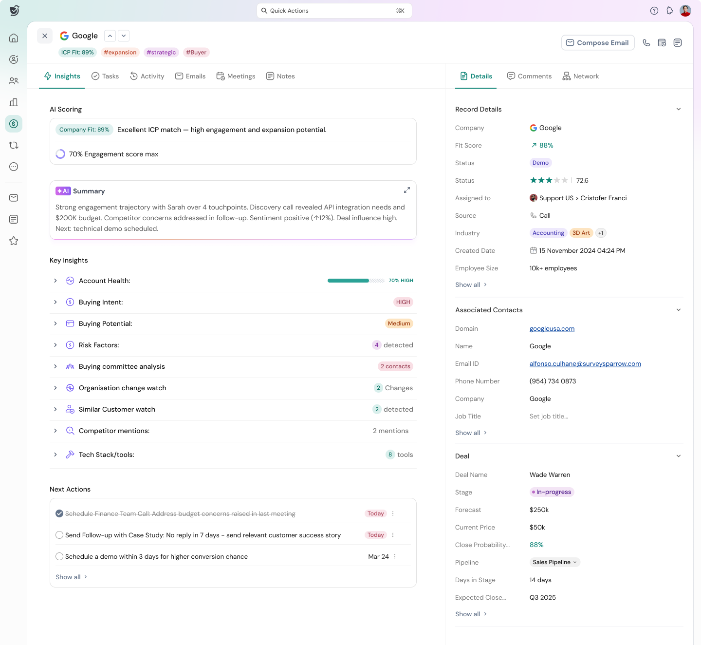The image size is (701, 645).
Task: Click the star rating in Status row
Action: coord(549,180)
